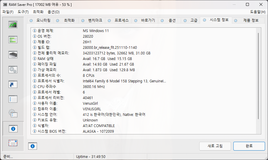Image resolution: width=268 pixels, height=160 pixels.
Task: Close the RAM Saver Pro window
Action: click(261, 4)
